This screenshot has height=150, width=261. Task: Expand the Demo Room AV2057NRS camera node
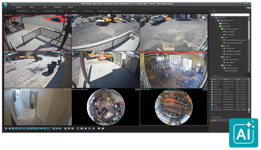[222, 54]
